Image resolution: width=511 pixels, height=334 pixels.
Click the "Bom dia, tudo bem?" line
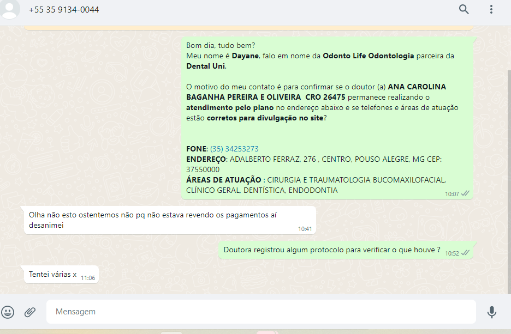(x=221, y=45)
